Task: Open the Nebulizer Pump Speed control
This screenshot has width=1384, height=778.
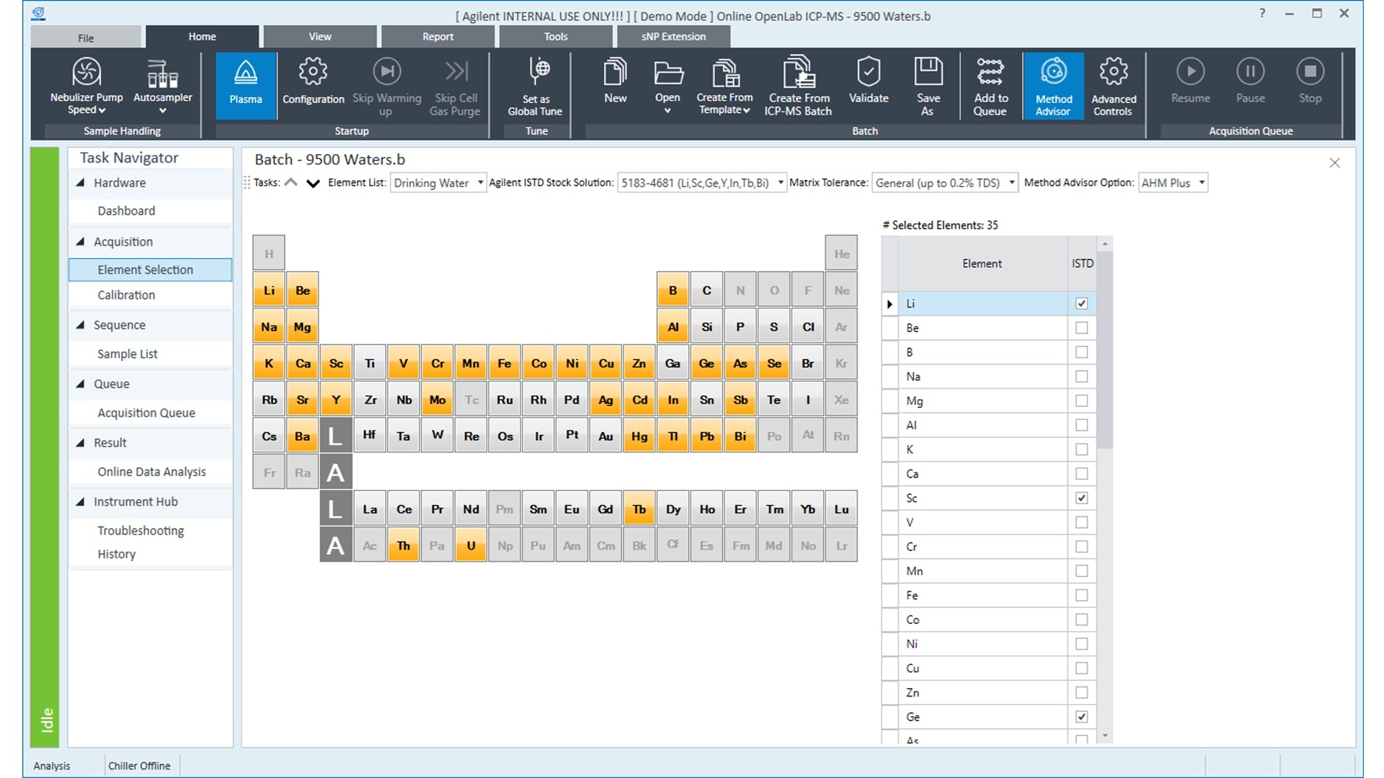Action: coord(86,86)
